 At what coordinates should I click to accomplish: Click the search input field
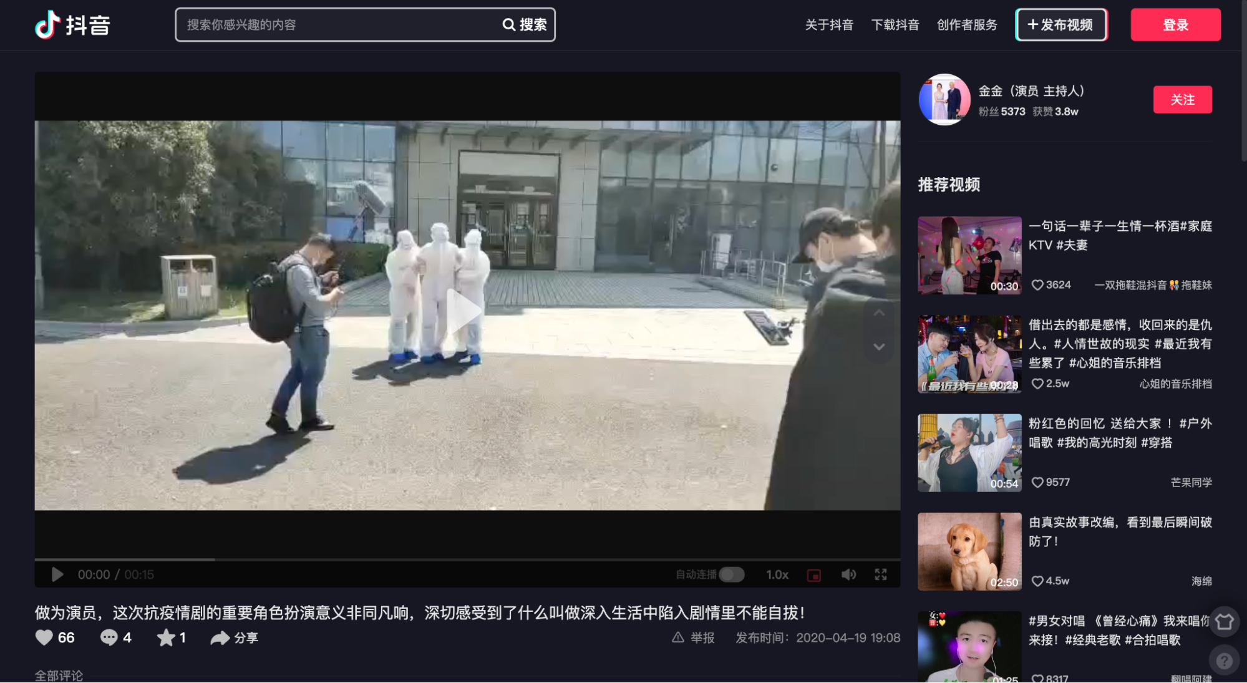[337, 25]
